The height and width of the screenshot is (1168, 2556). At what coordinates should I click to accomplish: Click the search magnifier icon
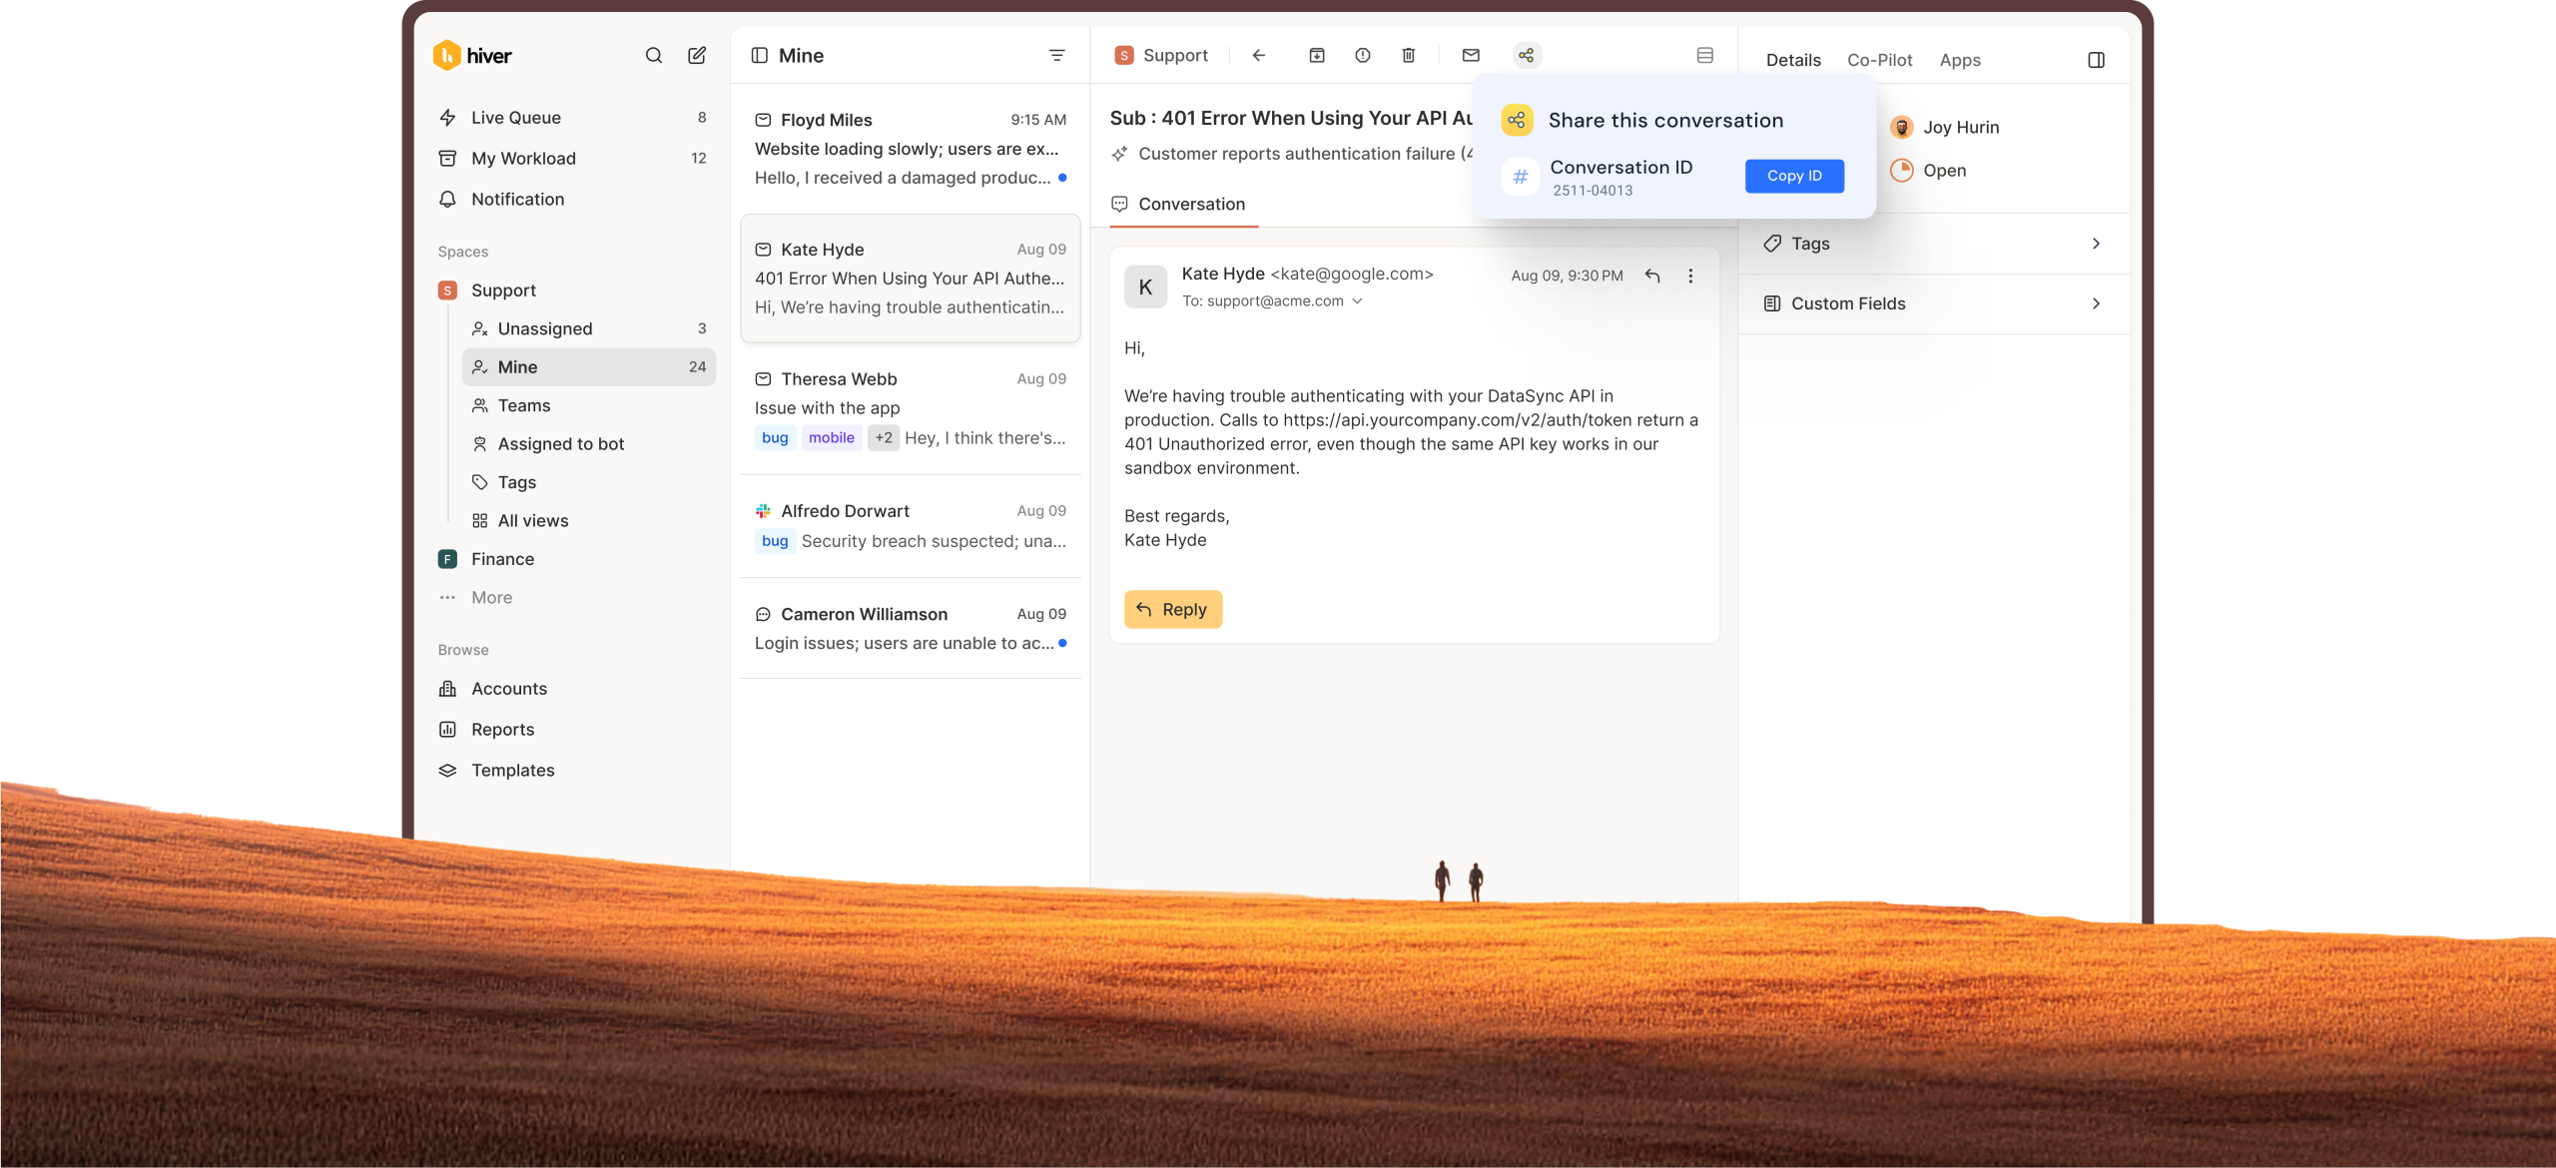pos(653,56)
